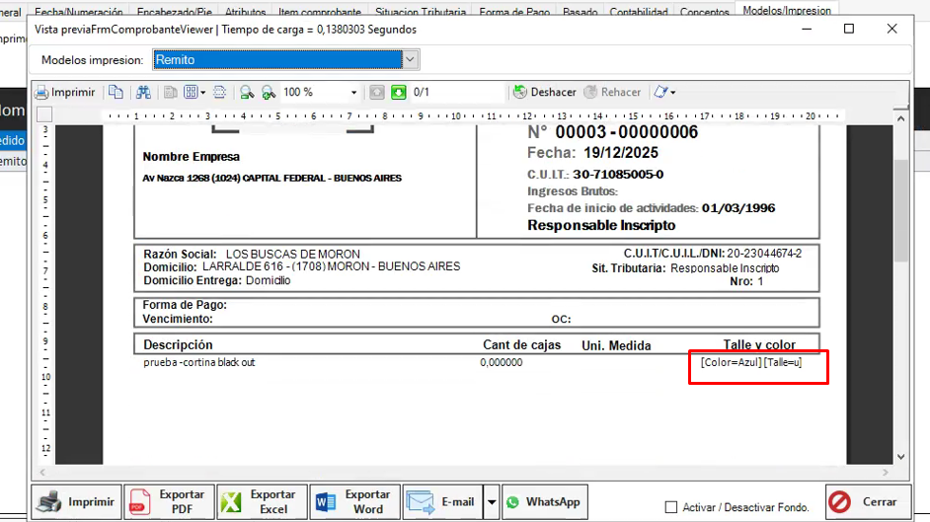
Task: Click the 'Cant de cajas' column header
Action: [522, 344]
